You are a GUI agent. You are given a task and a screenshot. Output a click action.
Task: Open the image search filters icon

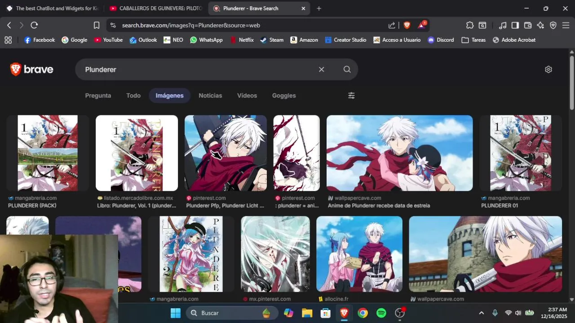click(x=351, y=96)
